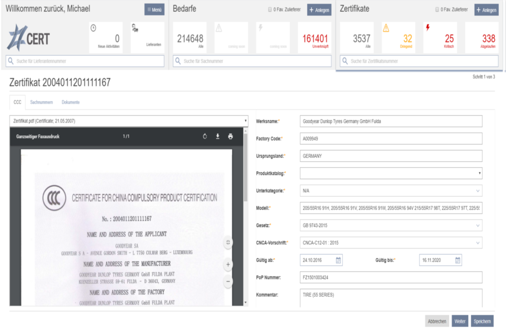The width and height of the screenshot is (506, 330).
Task: Click the Modell input field
Action: click(391, 208)
